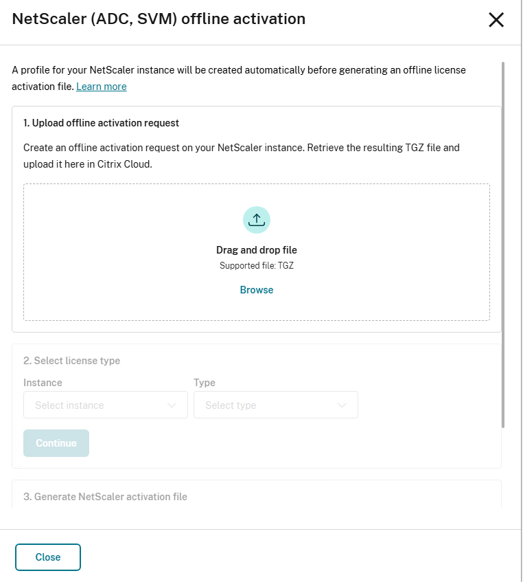Click the 'Generate NetScaler activation file' step heading
This screenshot has height=582, width=523.
(x=105, y=497)
